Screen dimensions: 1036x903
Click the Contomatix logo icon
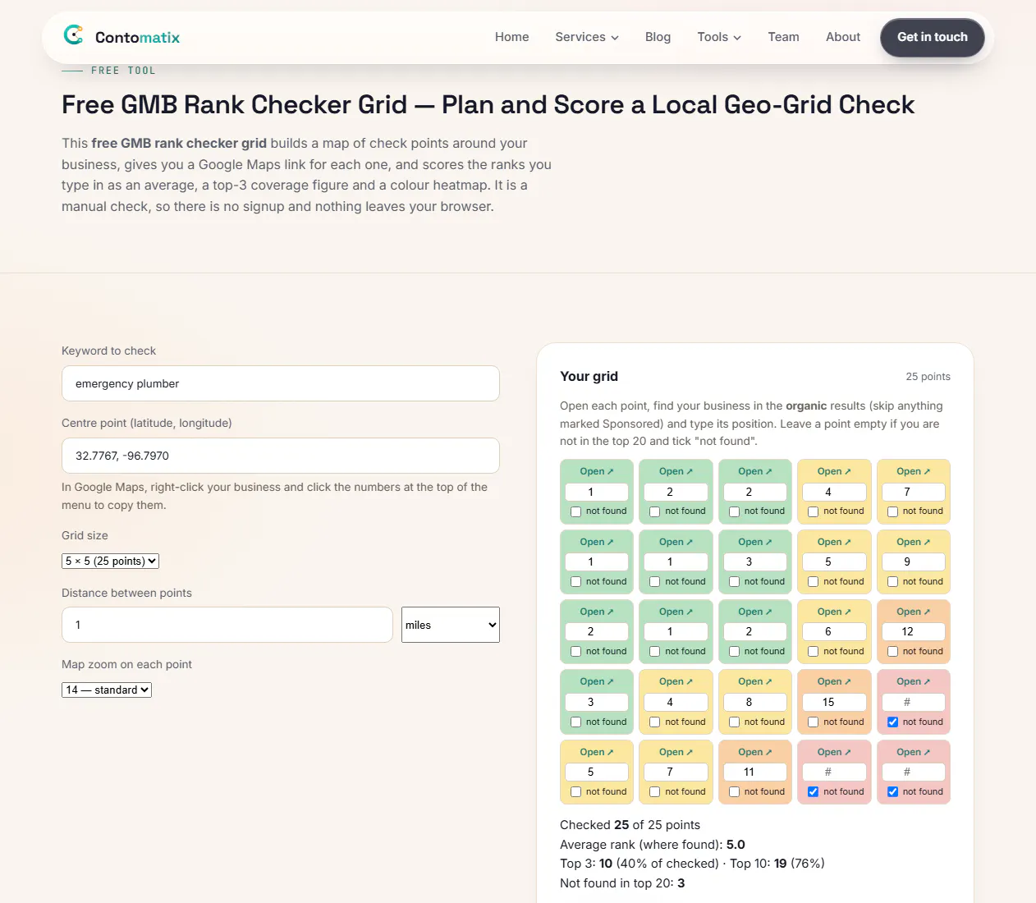(74, 35)
